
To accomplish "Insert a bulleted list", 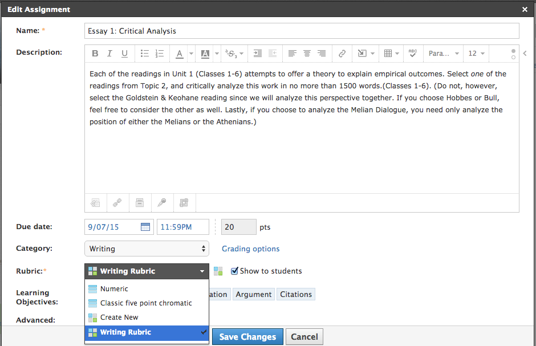I will [145, 54].
